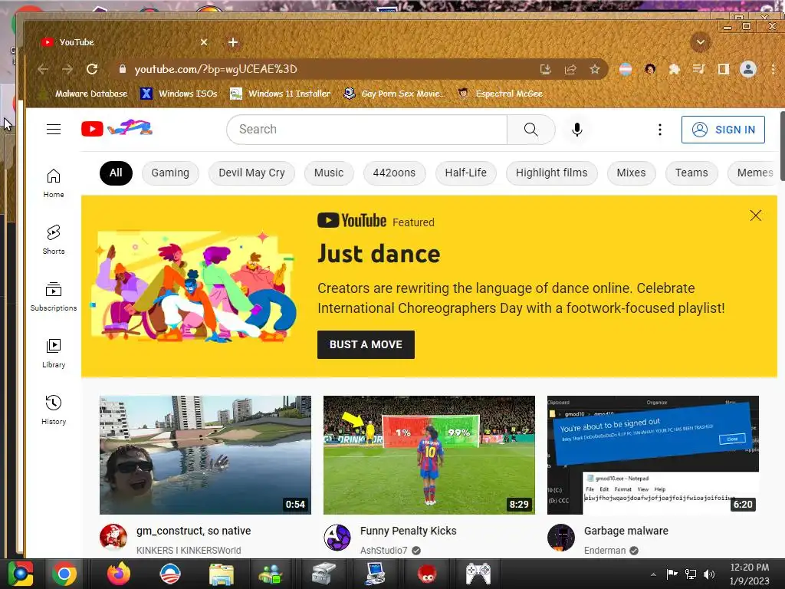Open the media controls icon in Chrome toolbar
Viewport: 785px width, 589px height.
pos(699,69)
